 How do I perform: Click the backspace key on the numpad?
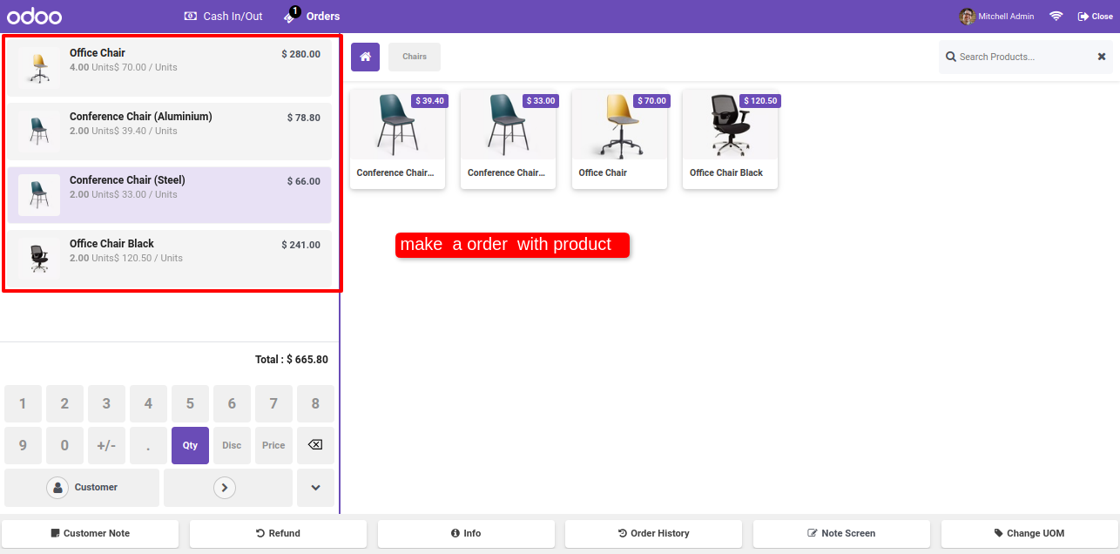(315, 445)
